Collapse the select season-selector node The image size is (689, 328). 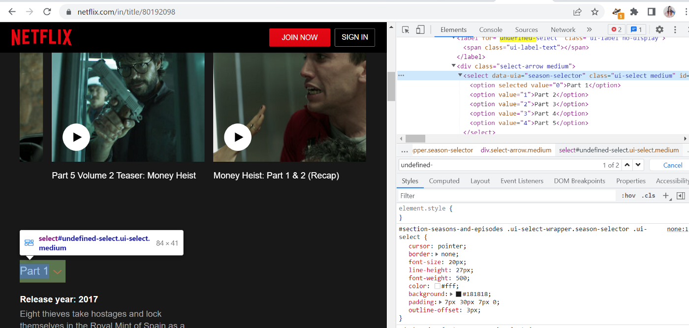[x=461, y=76]
